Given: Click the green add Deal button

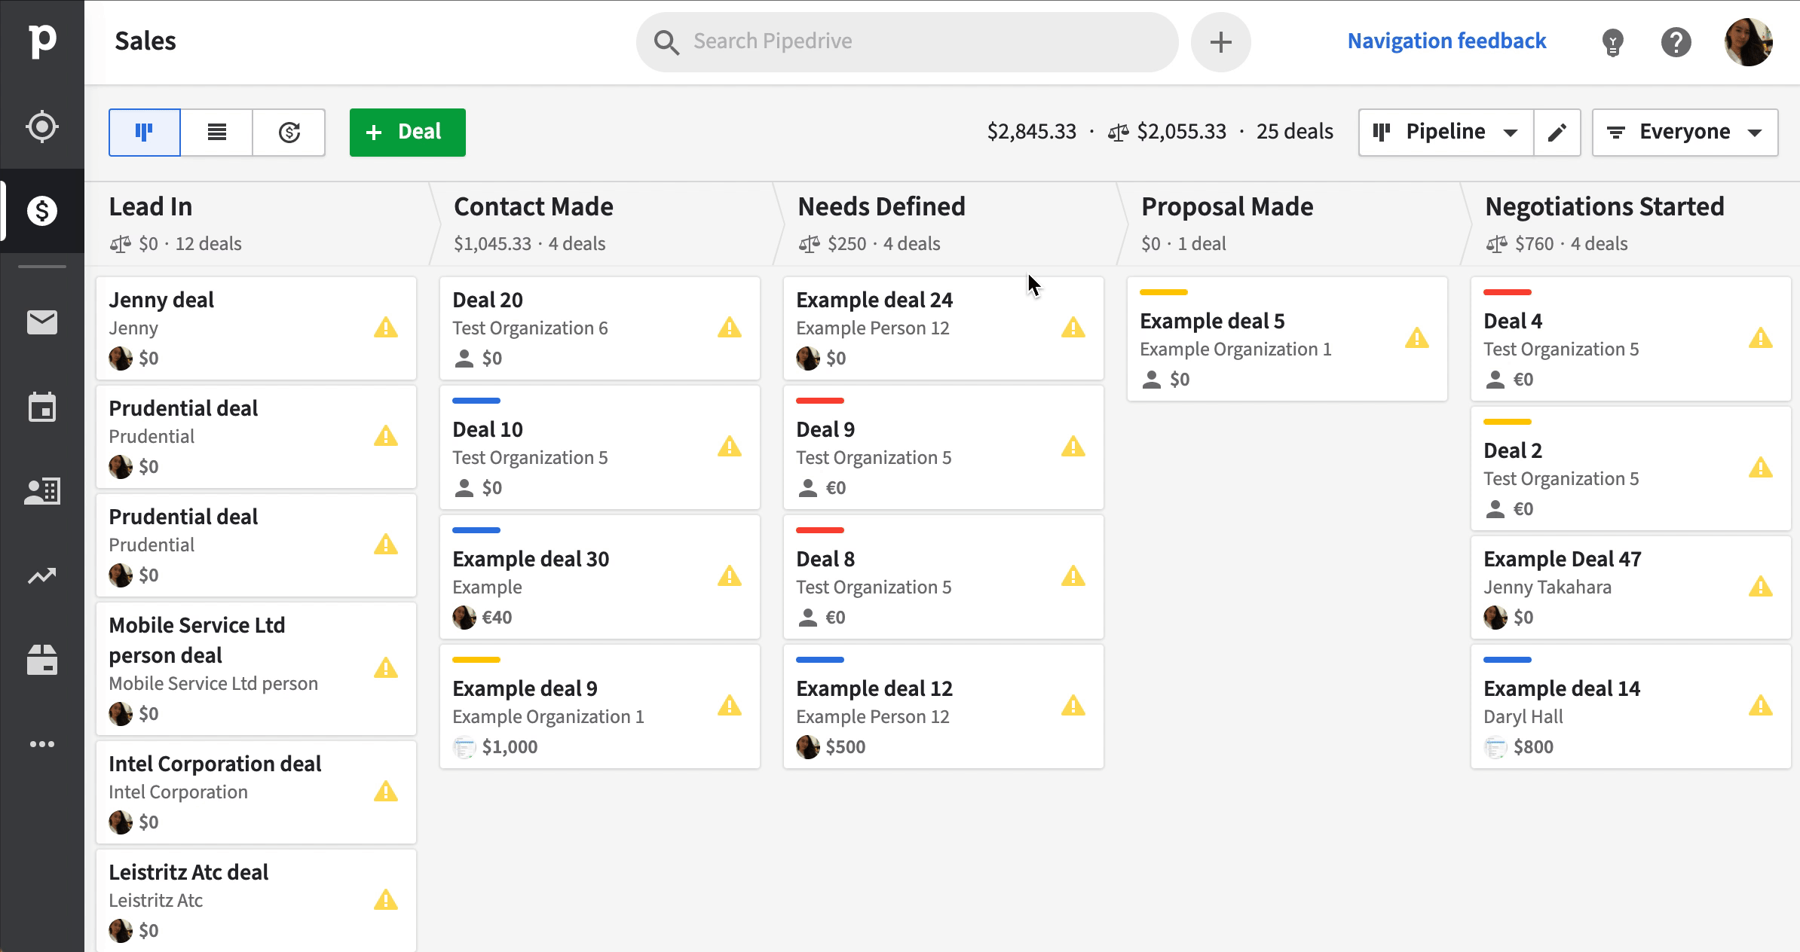Looking at the screenshot, I should [408, 133].
